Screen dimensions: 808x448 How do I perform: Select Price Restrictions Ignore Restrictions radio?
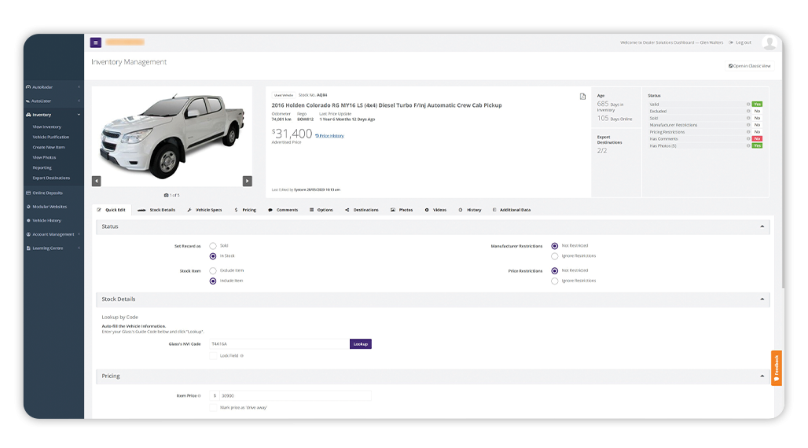[x=554, y=281]
